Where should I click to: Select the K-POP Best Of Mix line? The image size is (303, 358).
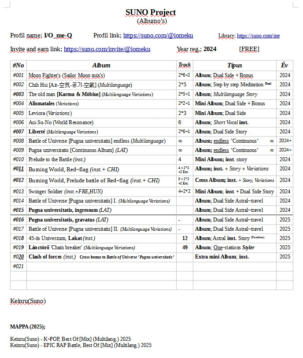coord(70,339)
